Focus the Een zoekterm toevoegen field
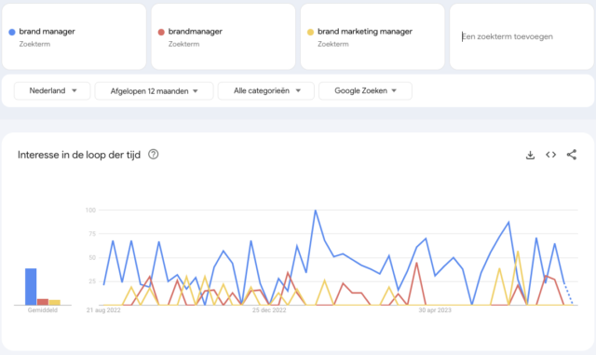The height and width of the screenshot is (355, 596). tap(521, 36)
